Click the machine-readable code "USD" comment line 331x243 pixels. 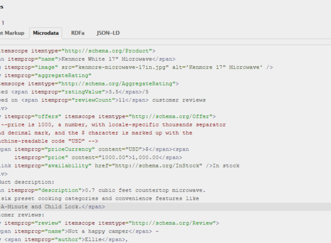50,141
